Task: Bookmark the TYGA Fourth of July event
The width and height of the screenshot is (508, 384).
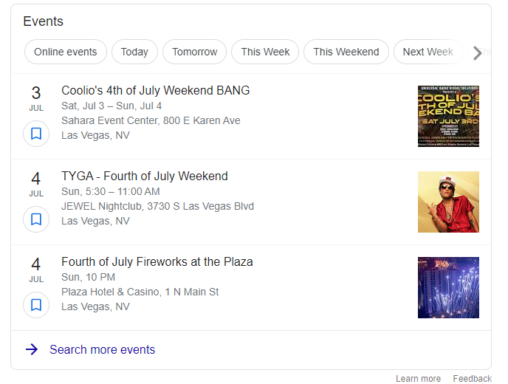Action: [x=36, y=219]
